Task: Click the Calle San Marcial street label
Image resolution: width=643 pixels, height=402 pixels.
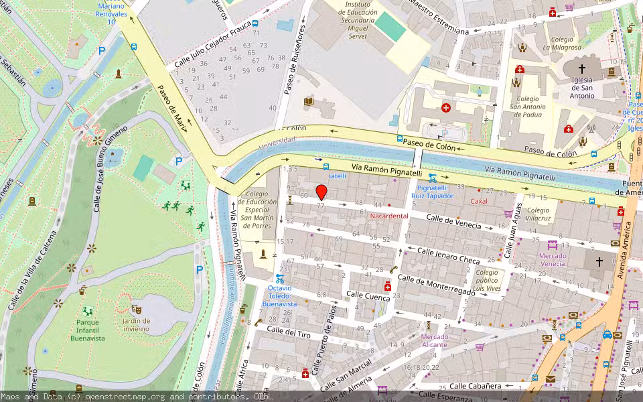Action: coord(346,376)
